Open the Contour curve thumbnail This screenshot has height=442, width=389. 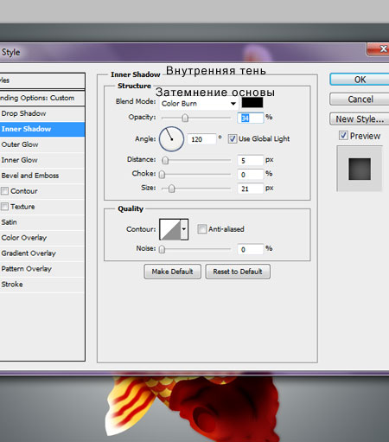click(170, 229)
